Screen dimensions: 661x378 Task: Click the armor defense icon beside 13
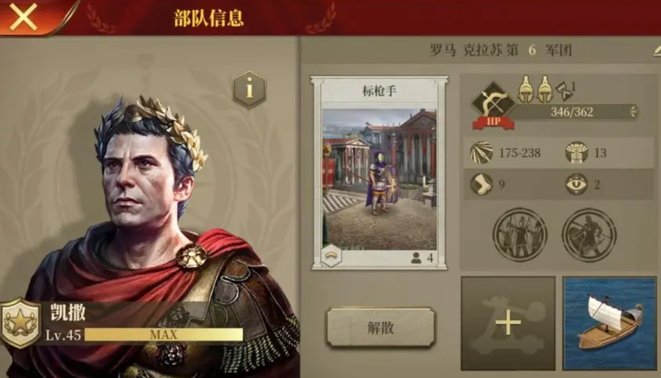point(577,153)
